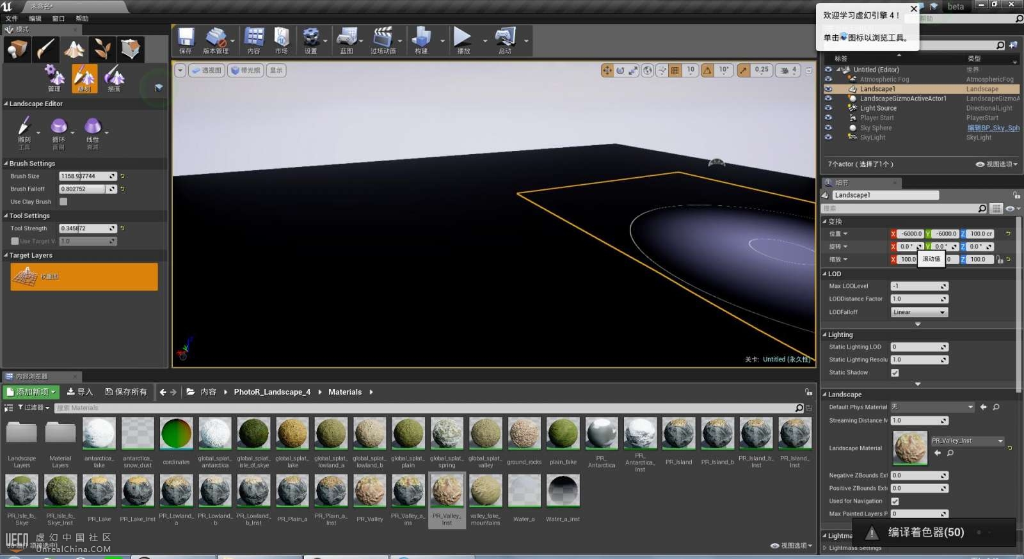Open the 设置 settings toolbar icon

(x=311, y=41)
